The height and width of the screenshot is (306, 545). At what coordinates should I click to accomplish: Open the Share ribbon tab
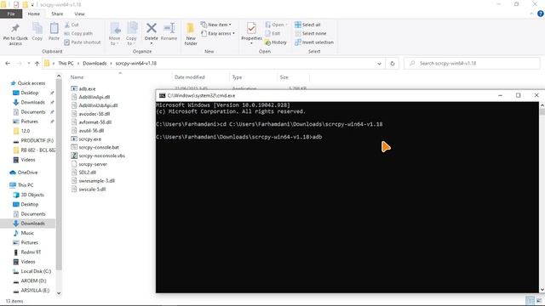[x=57, y=14]
